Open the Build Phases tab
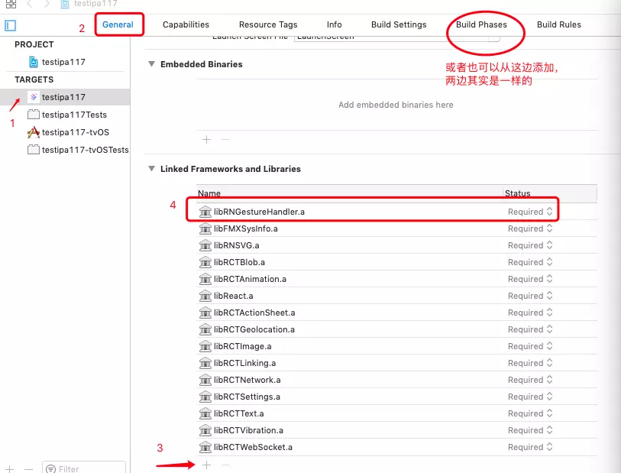The height and width of the screenshot is (473, 621). (481, 24)
